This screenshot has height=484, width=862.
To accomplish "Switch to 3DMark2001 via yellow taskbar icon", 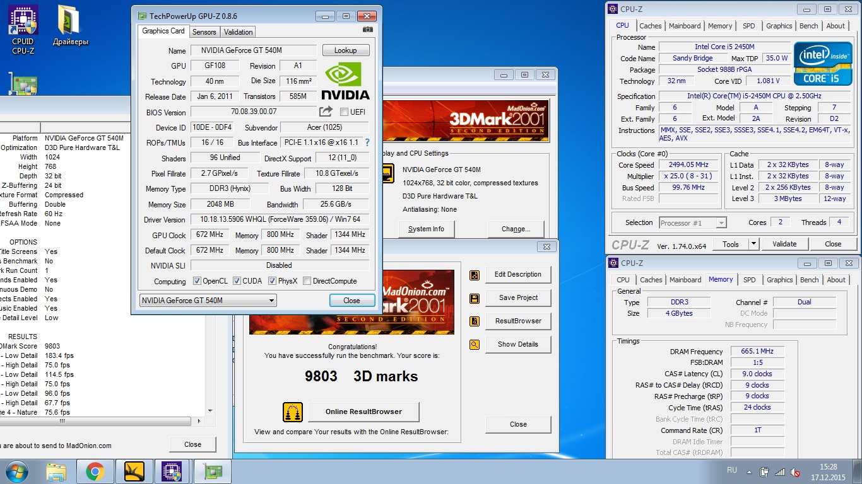I will click(x=134, y=471).
